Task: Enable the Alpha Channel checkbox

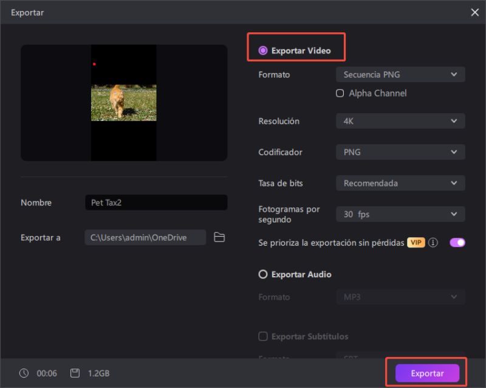Action: coord(340,93)
